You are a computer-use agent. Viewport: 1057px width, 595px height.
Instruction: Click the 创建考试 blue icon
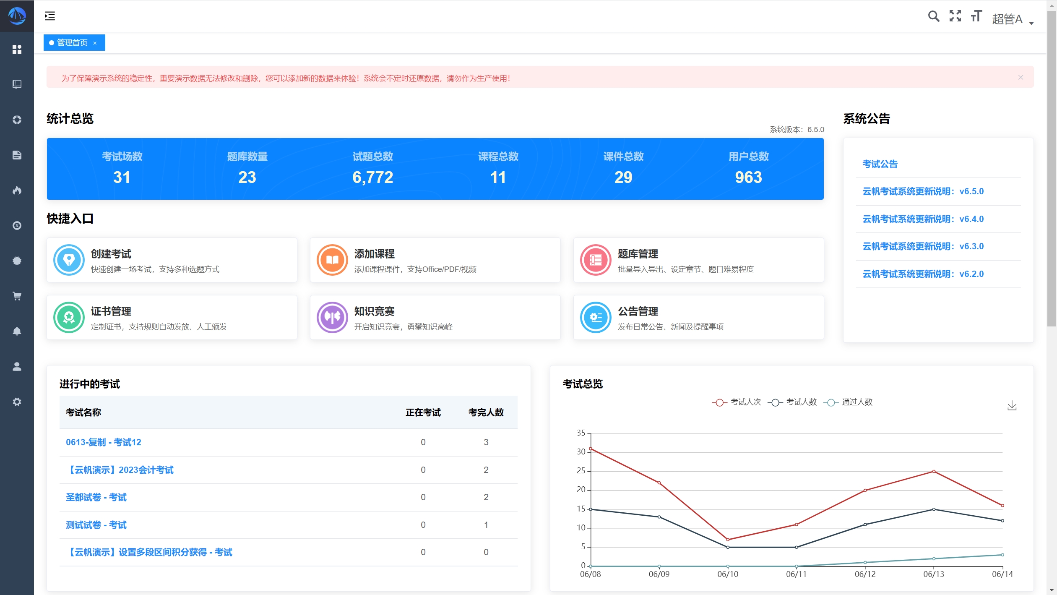[x=69, y=260]
